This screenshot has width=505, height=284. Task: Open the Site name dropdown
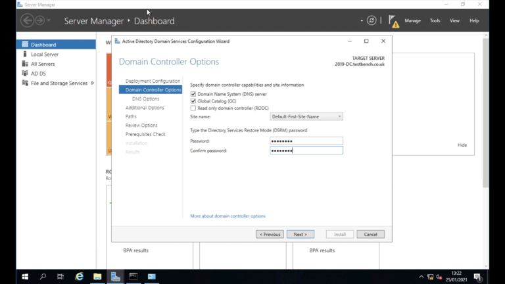pyautogui.click(x=306, y=116)
